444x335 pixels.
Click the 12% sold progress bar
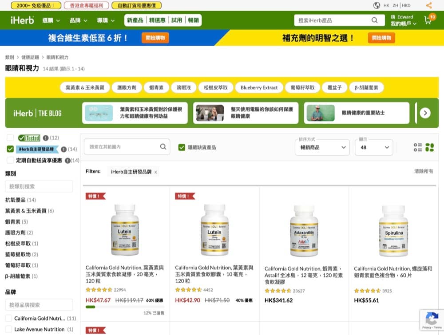click(x=125, y=307)
